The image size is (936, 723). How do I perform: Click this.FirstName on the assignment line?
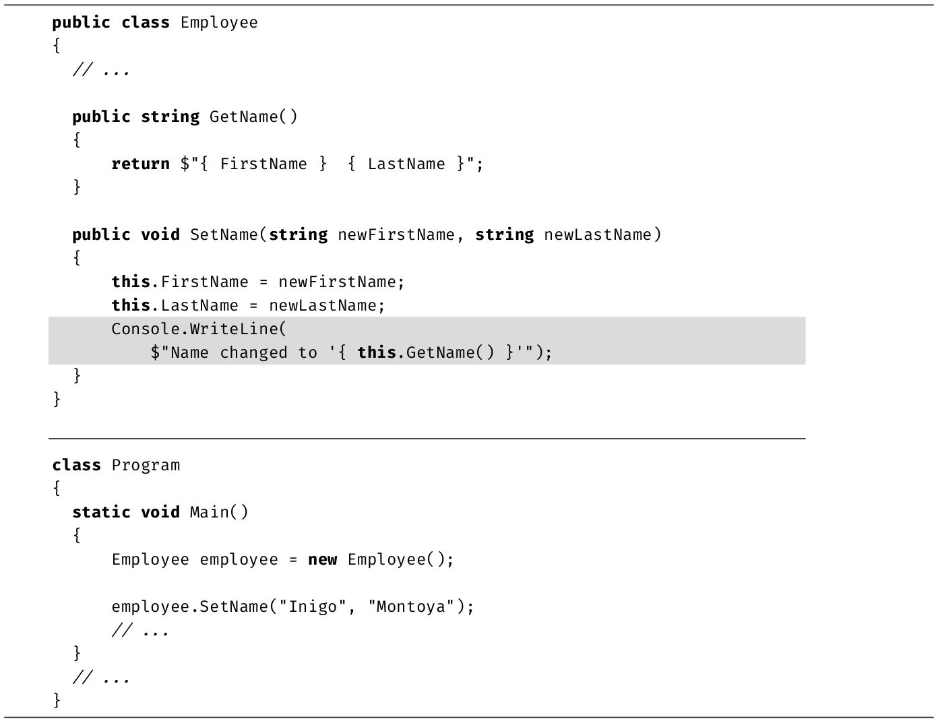pyautogui.click(x=180, y=282)
